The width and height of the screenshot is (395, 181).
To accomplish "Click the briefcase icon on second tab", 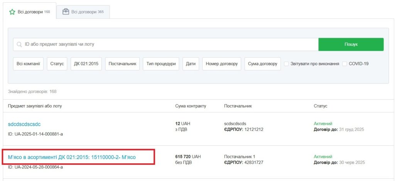I will (66, 12).
